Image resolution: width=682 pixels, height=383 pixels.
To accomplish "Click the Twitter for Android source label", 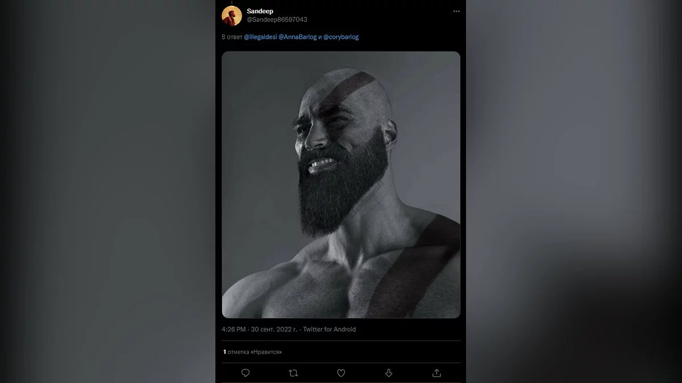I will point(330,329).
